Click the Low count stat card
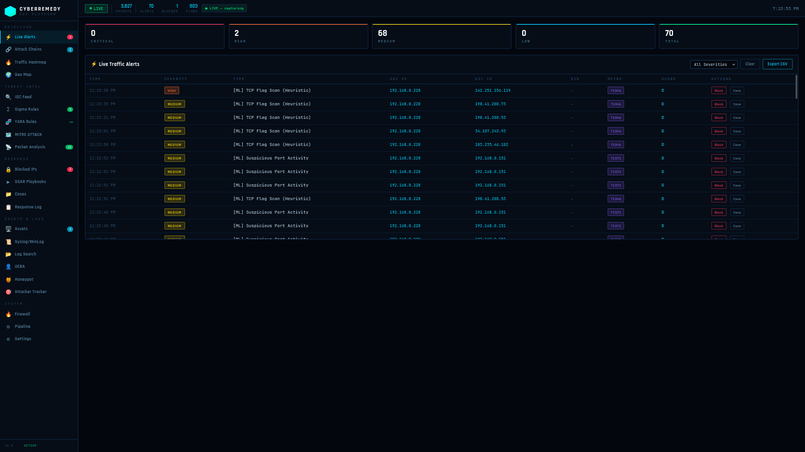The height and width of the screenshot is (452, 805). [x=585, y=36]
